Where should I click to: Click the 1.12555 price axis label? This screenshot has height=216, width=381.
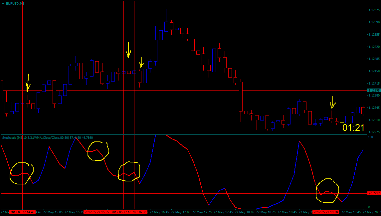[374, 35]
